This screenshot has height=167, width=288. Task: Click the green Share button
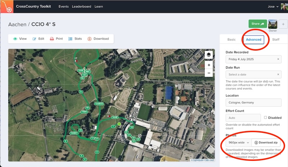(257, 24)
